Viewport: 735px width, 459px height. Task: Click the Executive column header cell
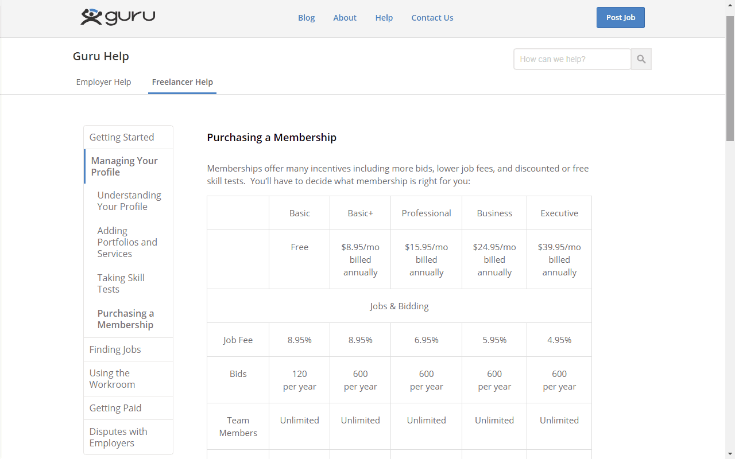pyautogui.click(x=559, y=213)
